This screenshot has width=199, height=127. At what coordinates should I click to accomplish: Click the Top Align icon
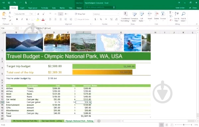[x=50, y=14]
